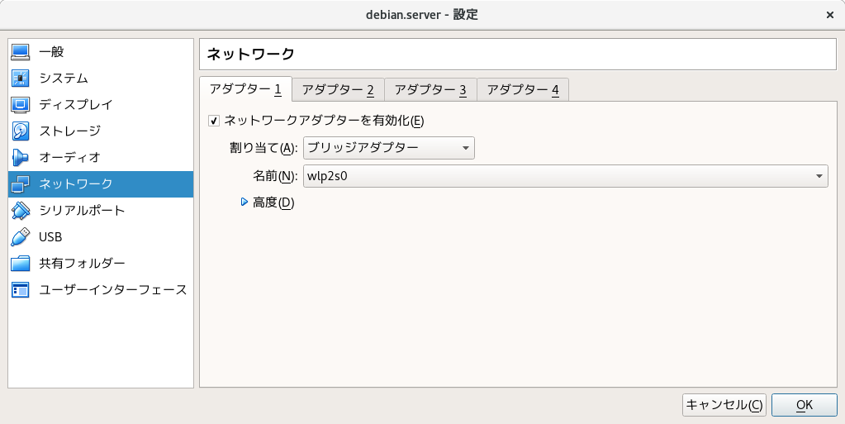Screen dimensions: 845x424
Task: Click the 共有フォルダー folder icon
Action: click(21, 264)
